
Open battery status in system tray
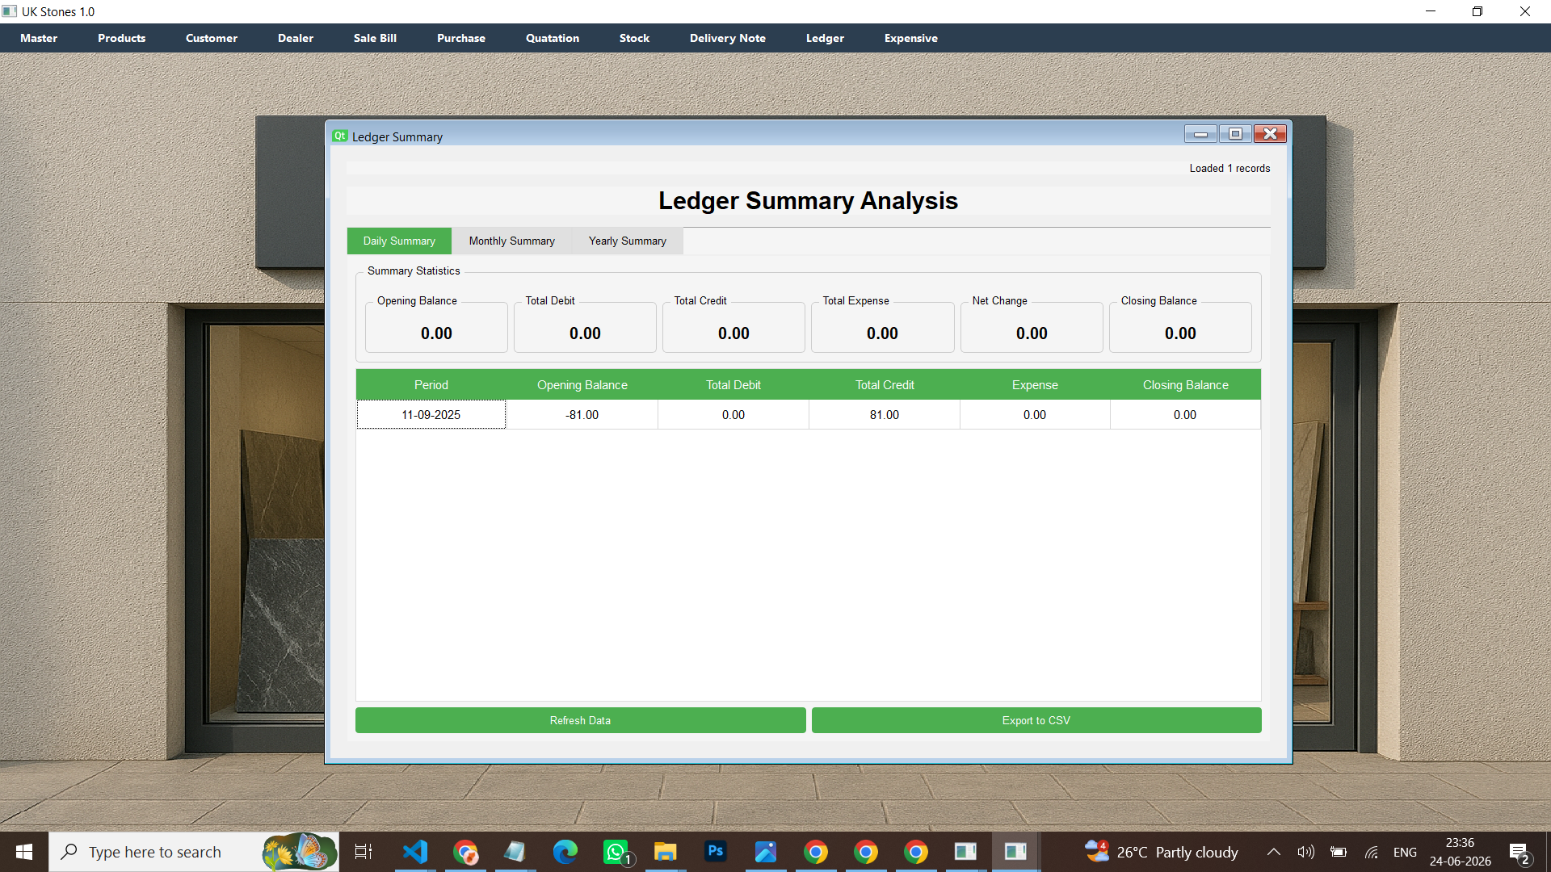pos(1339,852)
